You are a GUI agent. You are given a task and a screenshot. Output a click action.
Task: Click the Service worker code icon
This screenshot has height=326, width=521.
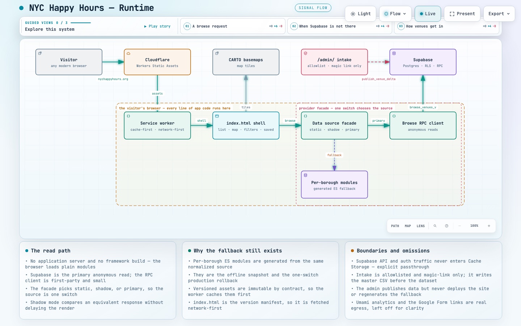tap(128, 116)
